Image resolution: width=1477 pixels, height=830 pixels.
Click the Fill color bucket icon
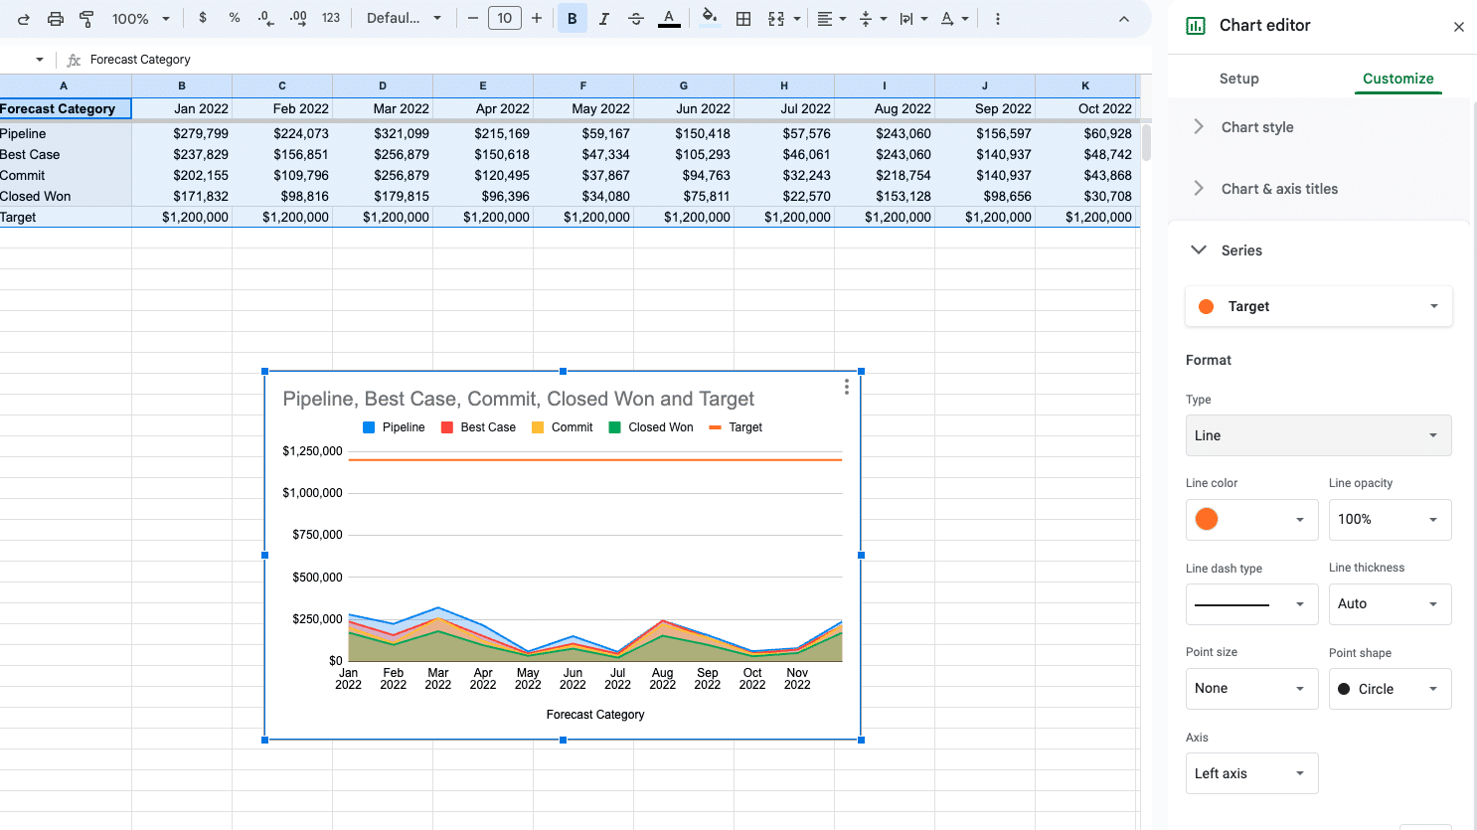709,18
